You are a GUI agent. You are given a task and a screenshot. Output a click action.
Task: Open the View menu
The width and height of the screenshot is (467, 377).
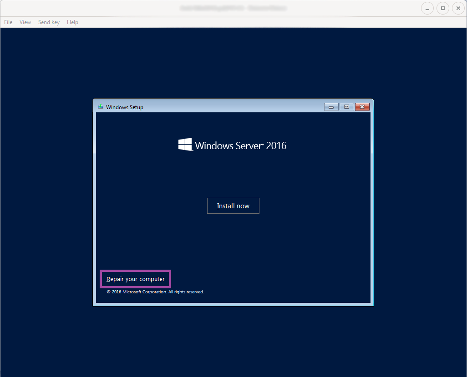25,22
